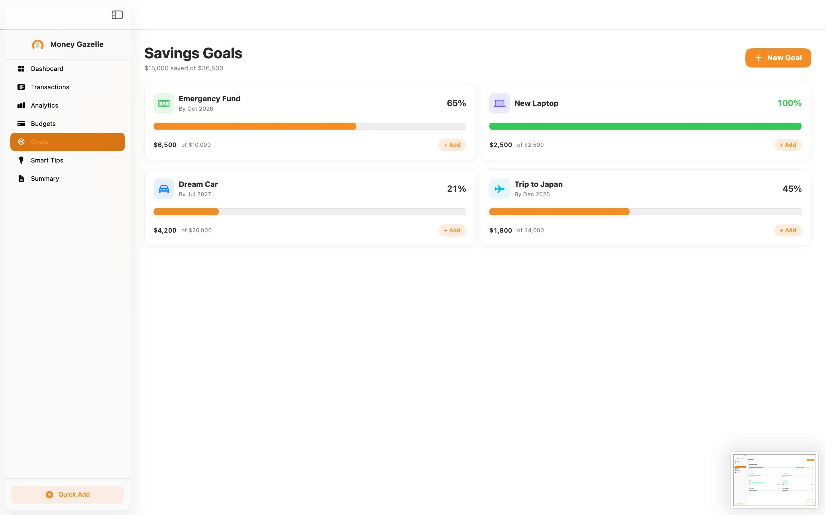Viewport: 825px width, 515px height.
Task: Click the $2,500 saved amount
Action: (x=500, y=145)
